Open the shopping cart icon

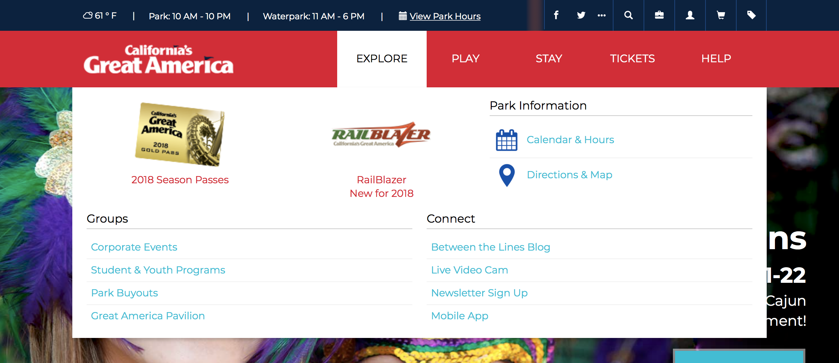(x=721, y=15)
